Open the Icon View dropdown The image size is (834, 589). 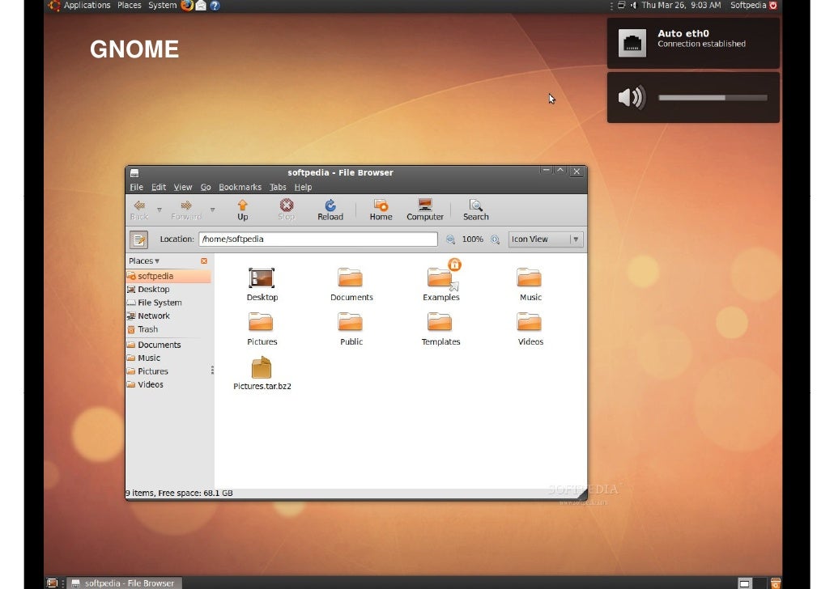pyautogui.click(x=546, y=239)
